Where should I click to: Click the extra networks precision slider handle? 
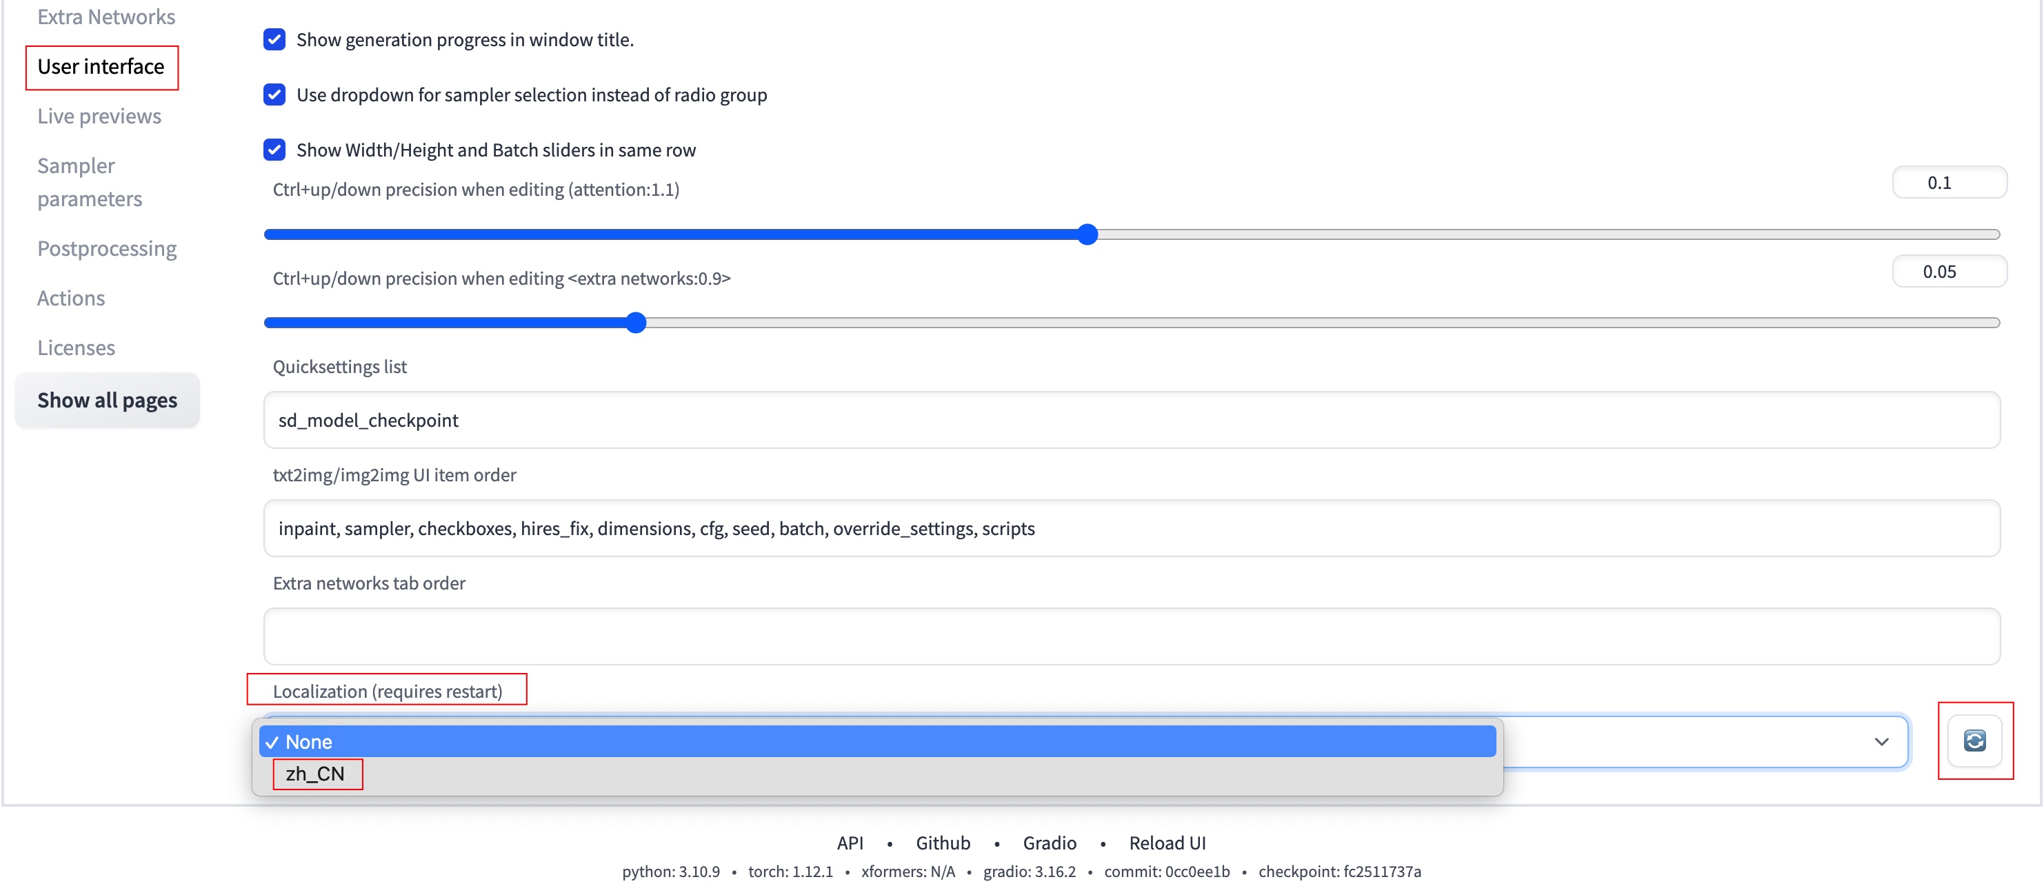(636, 322)
